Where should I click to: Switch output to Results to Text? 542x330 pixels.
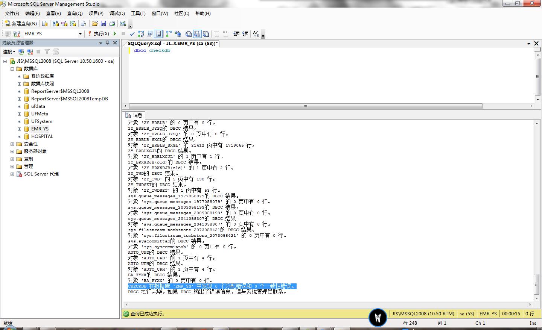[188, 34]
